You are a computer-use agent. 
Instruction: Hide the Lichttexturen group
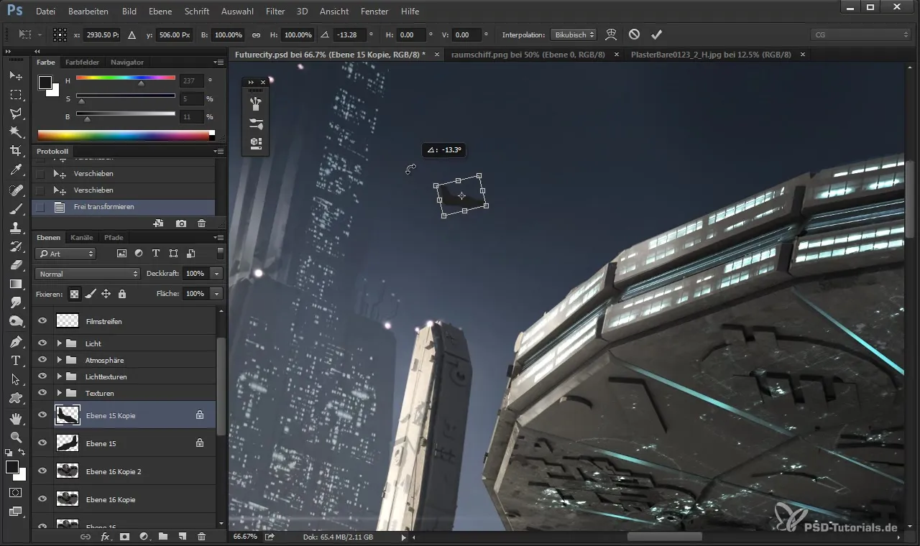click(x=42, y=376)
